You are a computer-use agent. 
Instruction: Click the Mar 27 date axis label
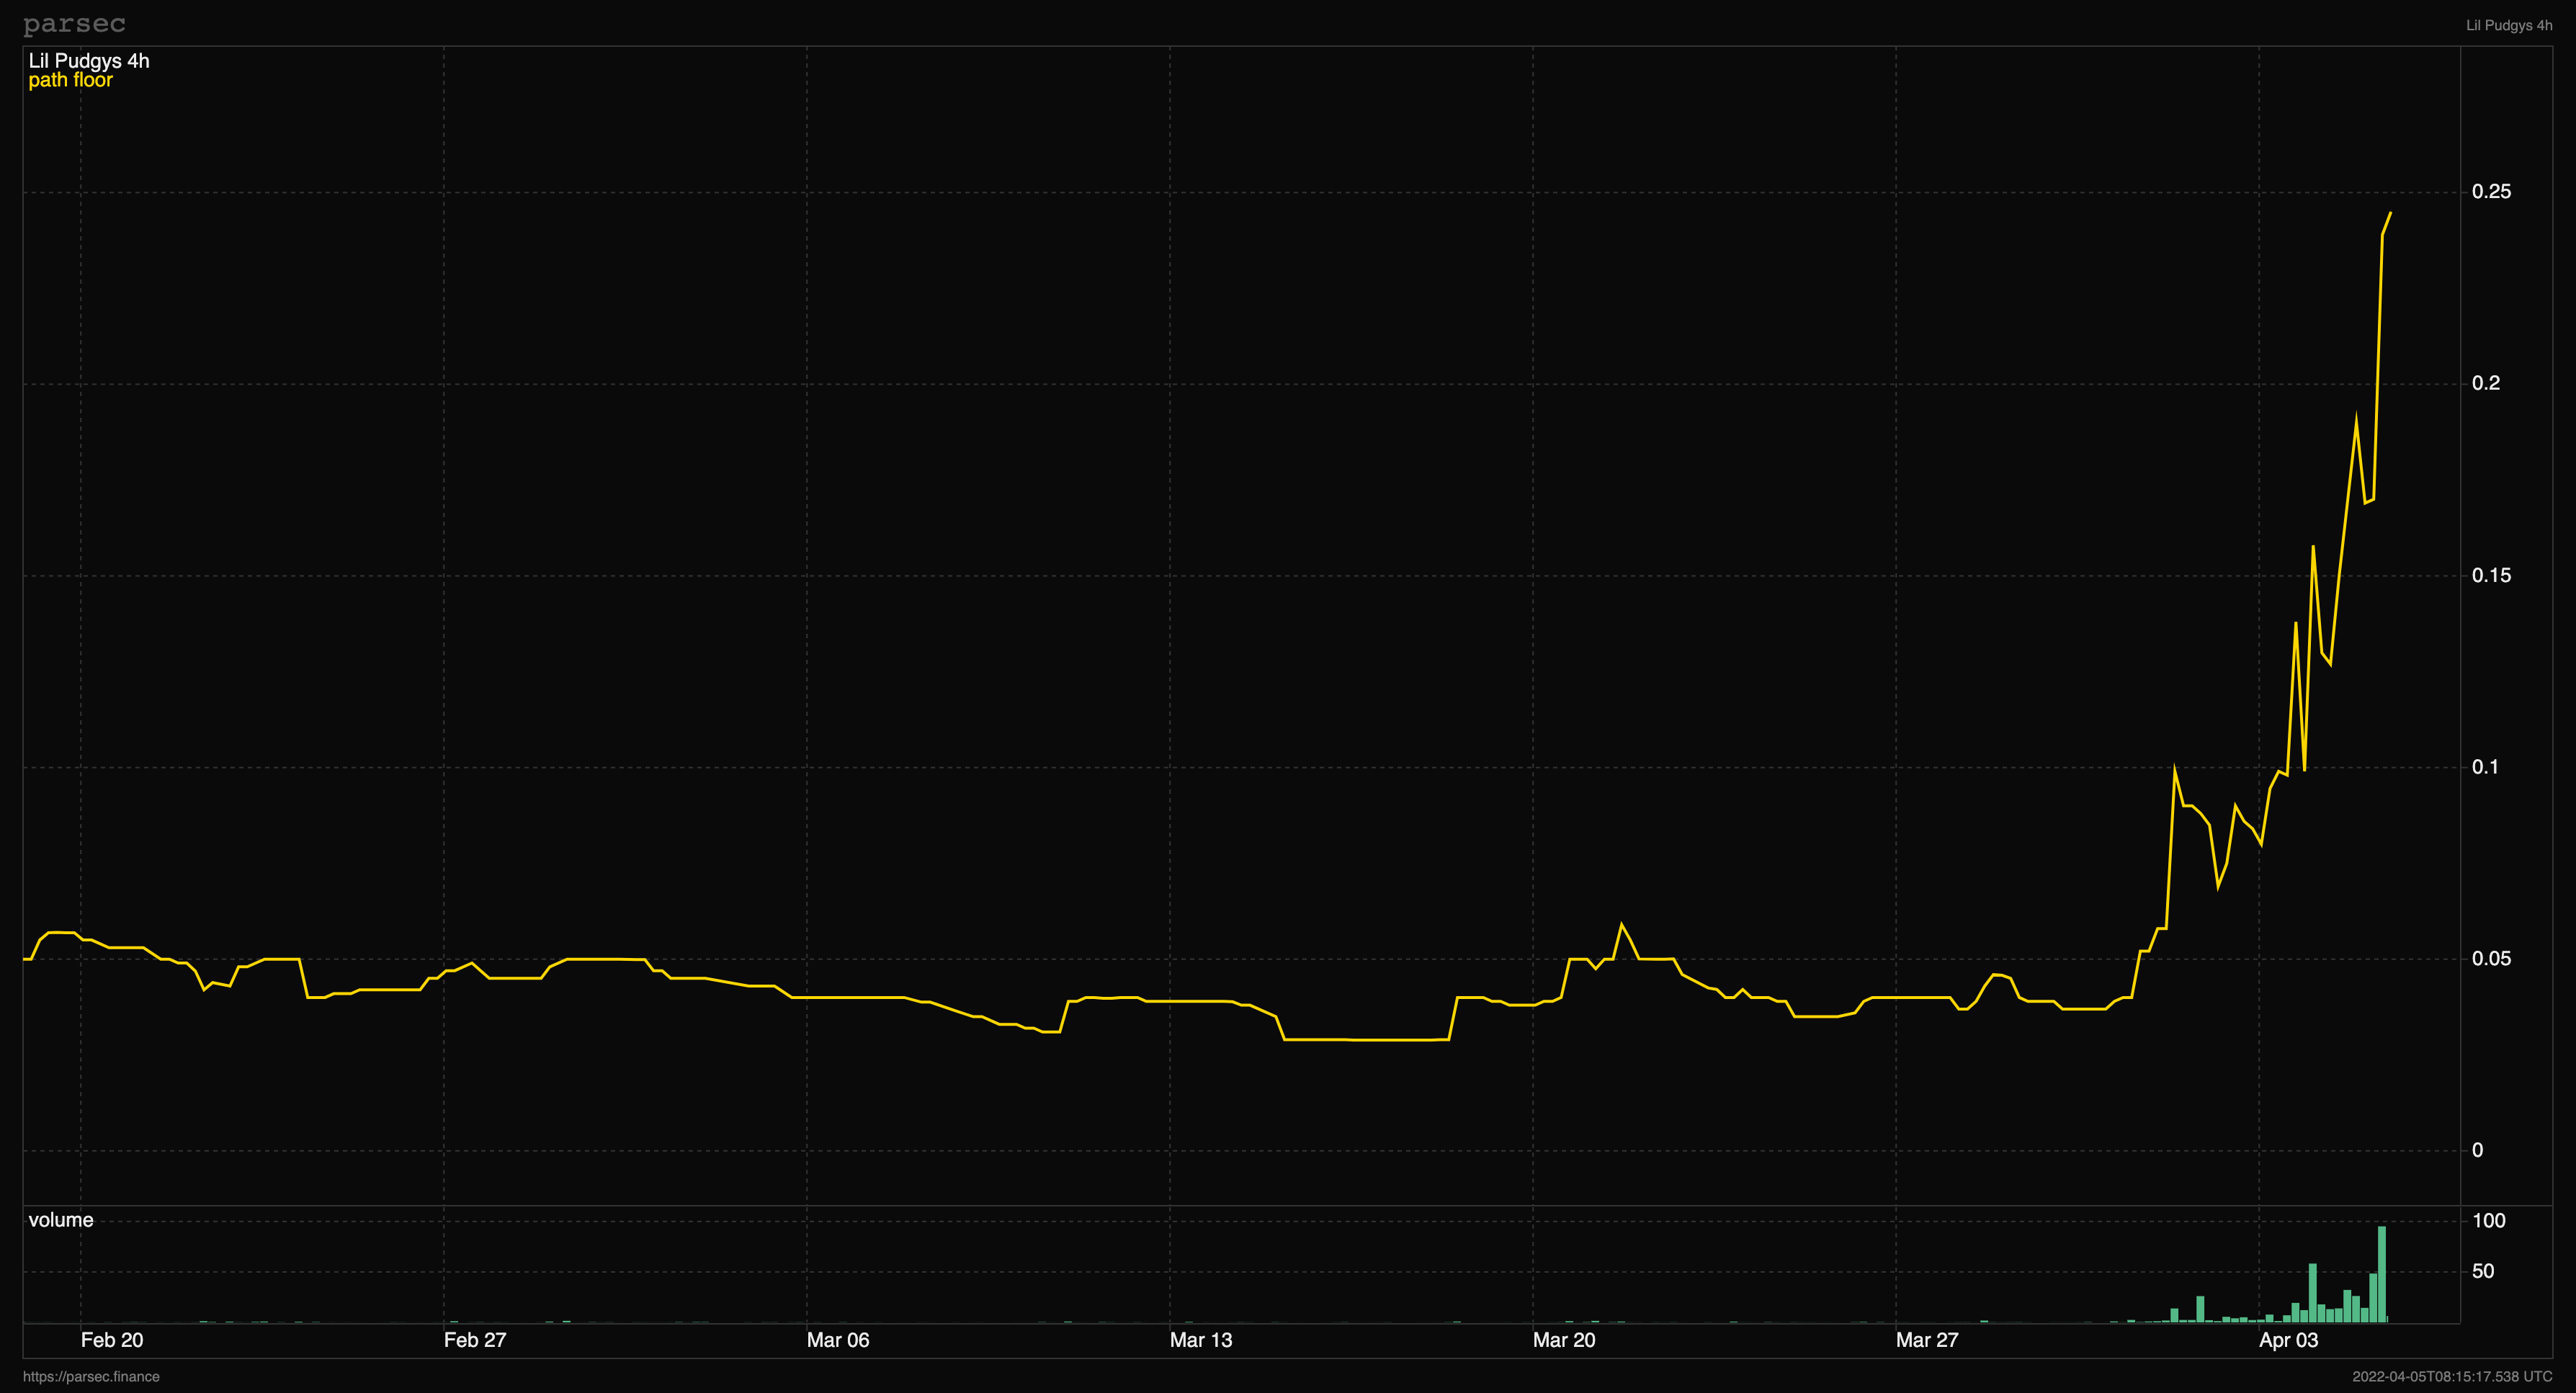click(1927, 1340)
